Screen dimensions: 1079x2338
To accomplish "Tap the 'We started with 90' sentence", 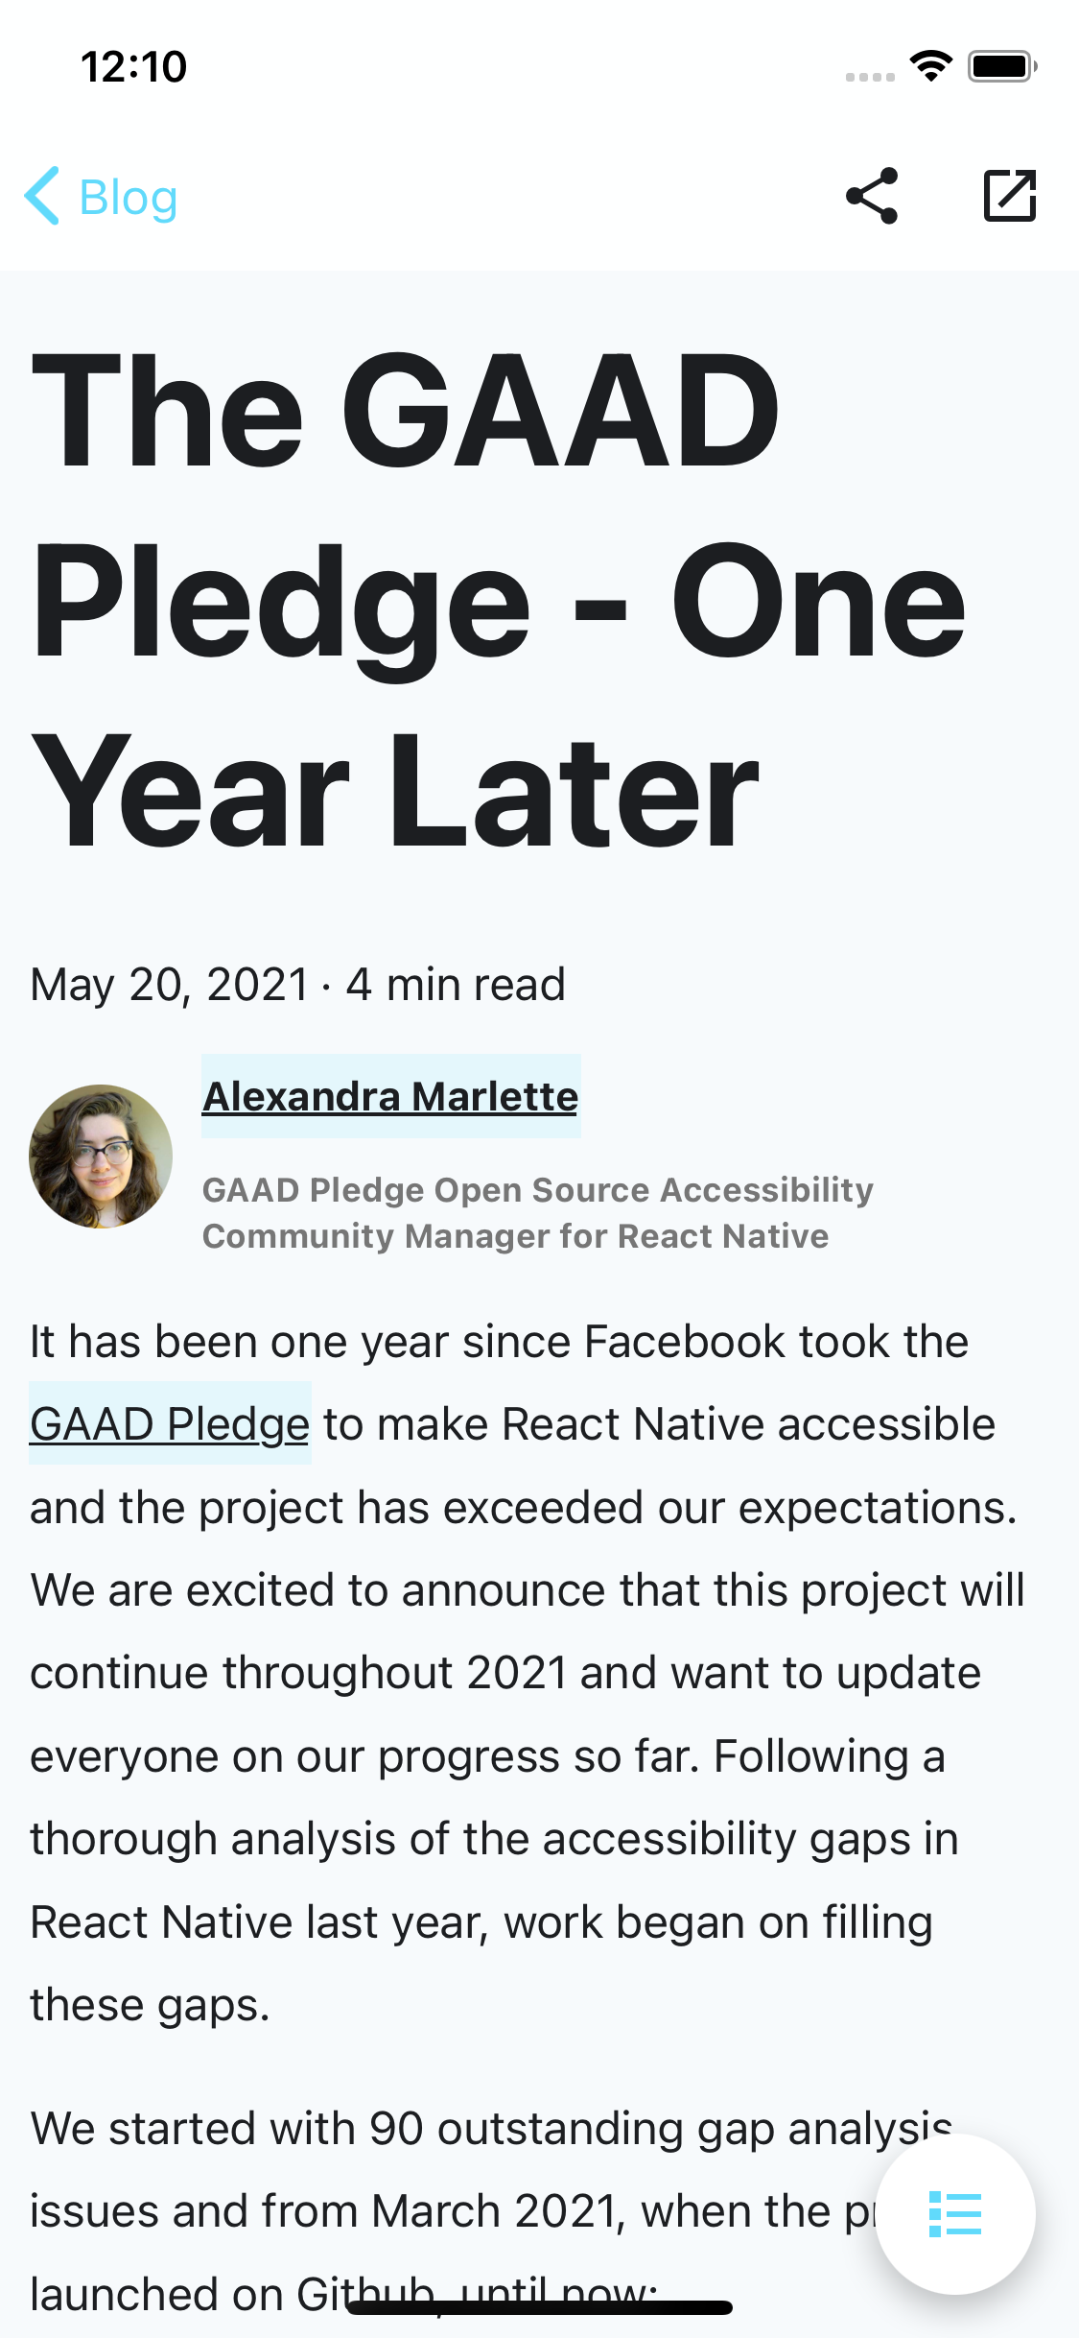I will [249, 2129].
